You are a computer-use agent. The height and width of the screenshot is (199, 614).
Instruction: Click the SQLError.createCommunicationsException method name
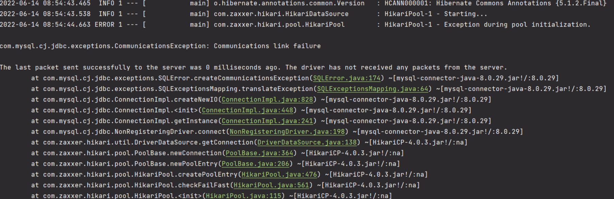pos(233,78)
